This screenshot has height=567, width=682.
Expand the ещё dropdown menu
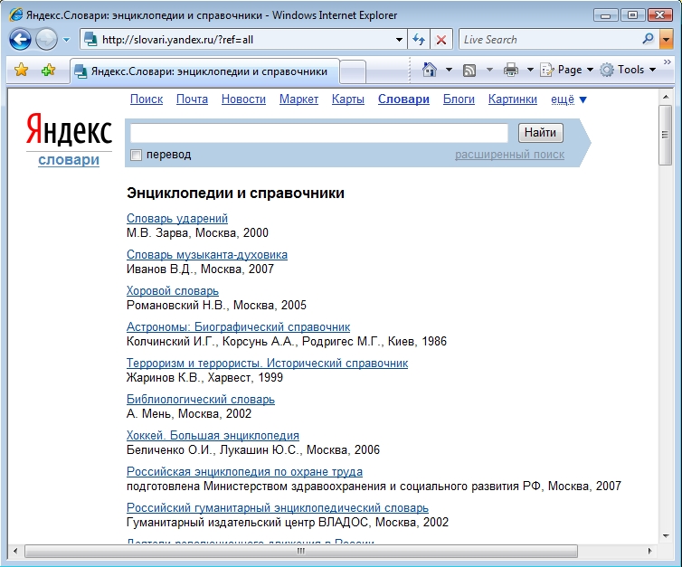click(x=568, y=99)
